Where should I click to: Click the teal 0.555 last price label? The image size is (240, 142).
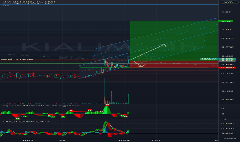[x=227, y=59]
